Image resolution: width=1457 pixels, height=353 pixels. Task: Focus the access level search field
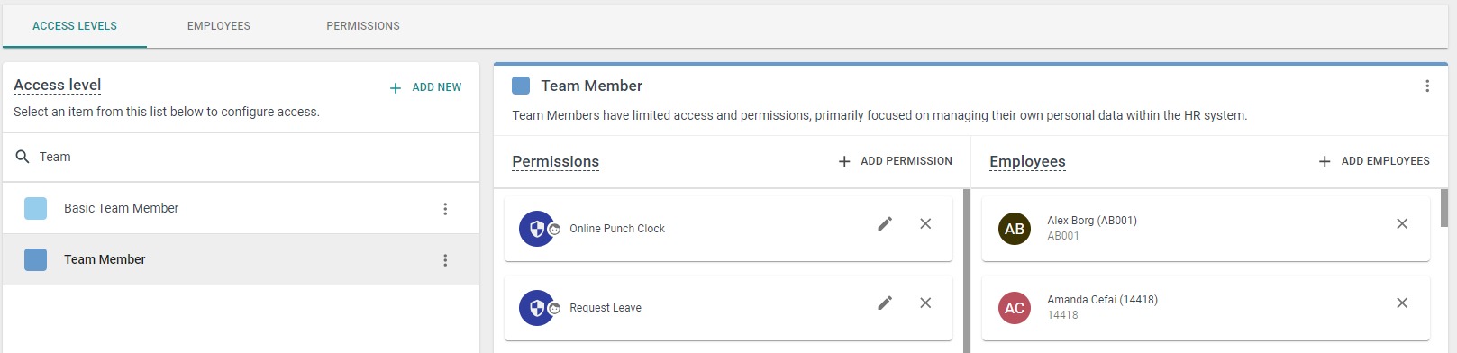(x=241, y=157)
